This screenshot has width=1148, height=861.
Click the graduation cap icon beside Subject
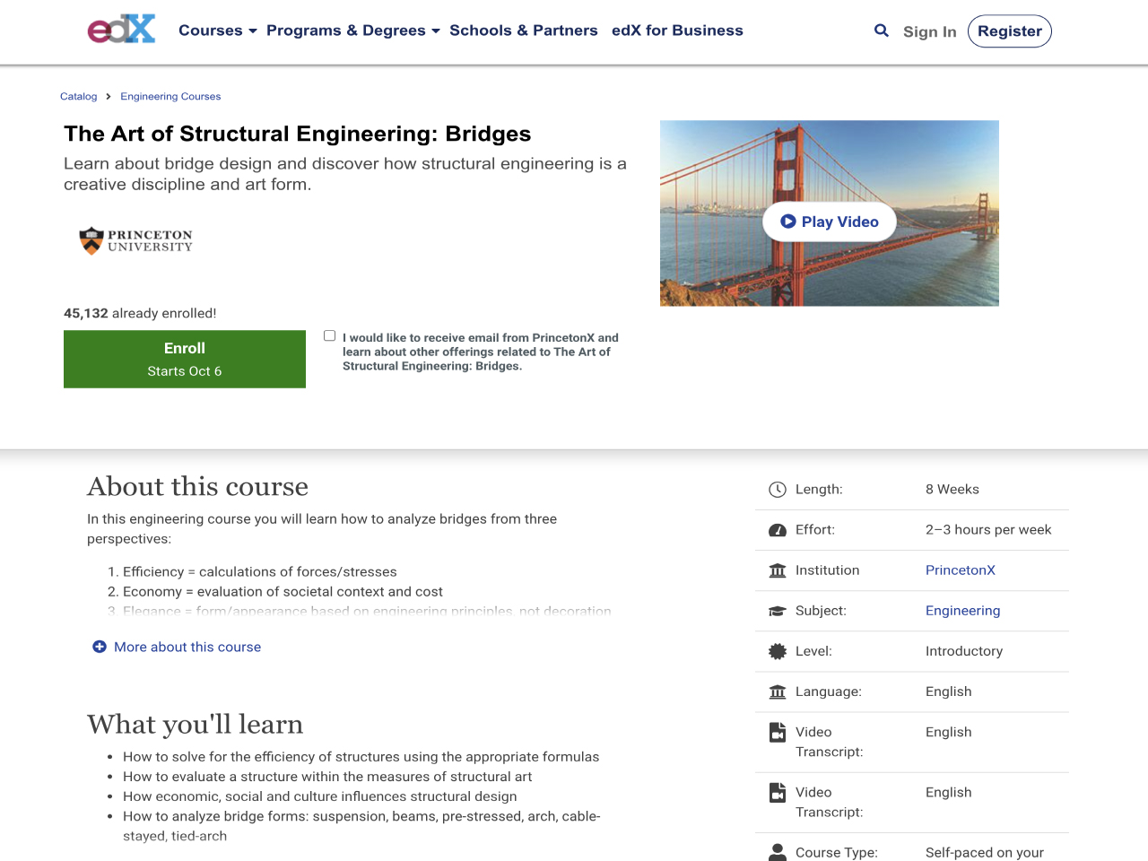click(x=778, y=611)
